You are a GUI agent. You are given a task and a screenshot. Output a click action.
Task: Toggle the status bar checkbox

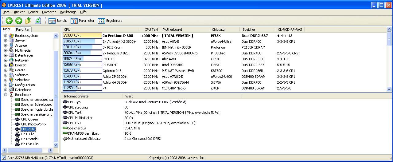[4, 158]
